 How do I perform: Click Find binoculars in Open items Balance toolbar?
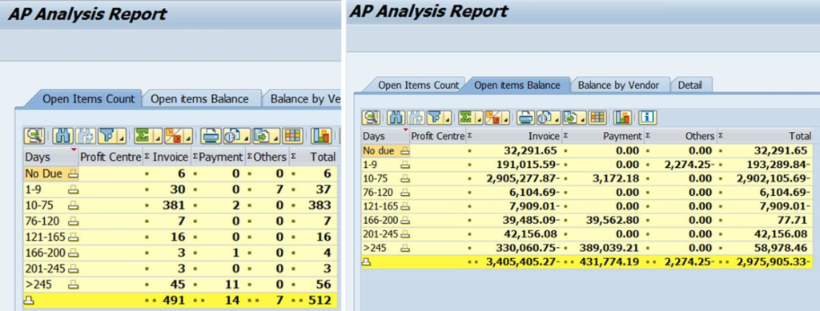tap(396, 118)
